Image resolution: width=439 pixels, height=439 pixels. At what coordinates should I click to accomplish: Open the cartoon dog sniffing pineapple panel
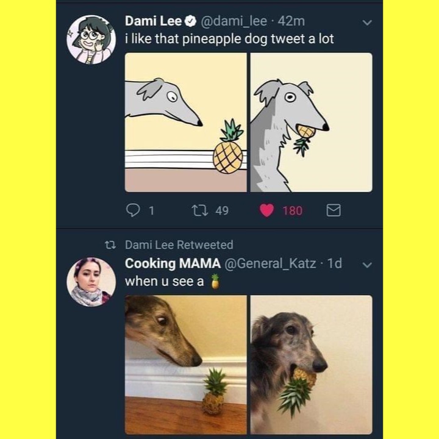186,122
